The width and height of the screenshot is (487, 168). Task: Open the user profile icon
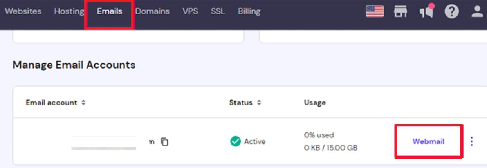[477, 12]
